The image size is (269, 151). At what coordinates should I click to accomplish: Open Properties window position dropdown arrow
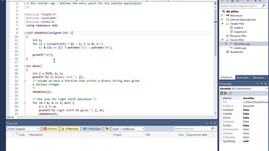pos(258,84)
